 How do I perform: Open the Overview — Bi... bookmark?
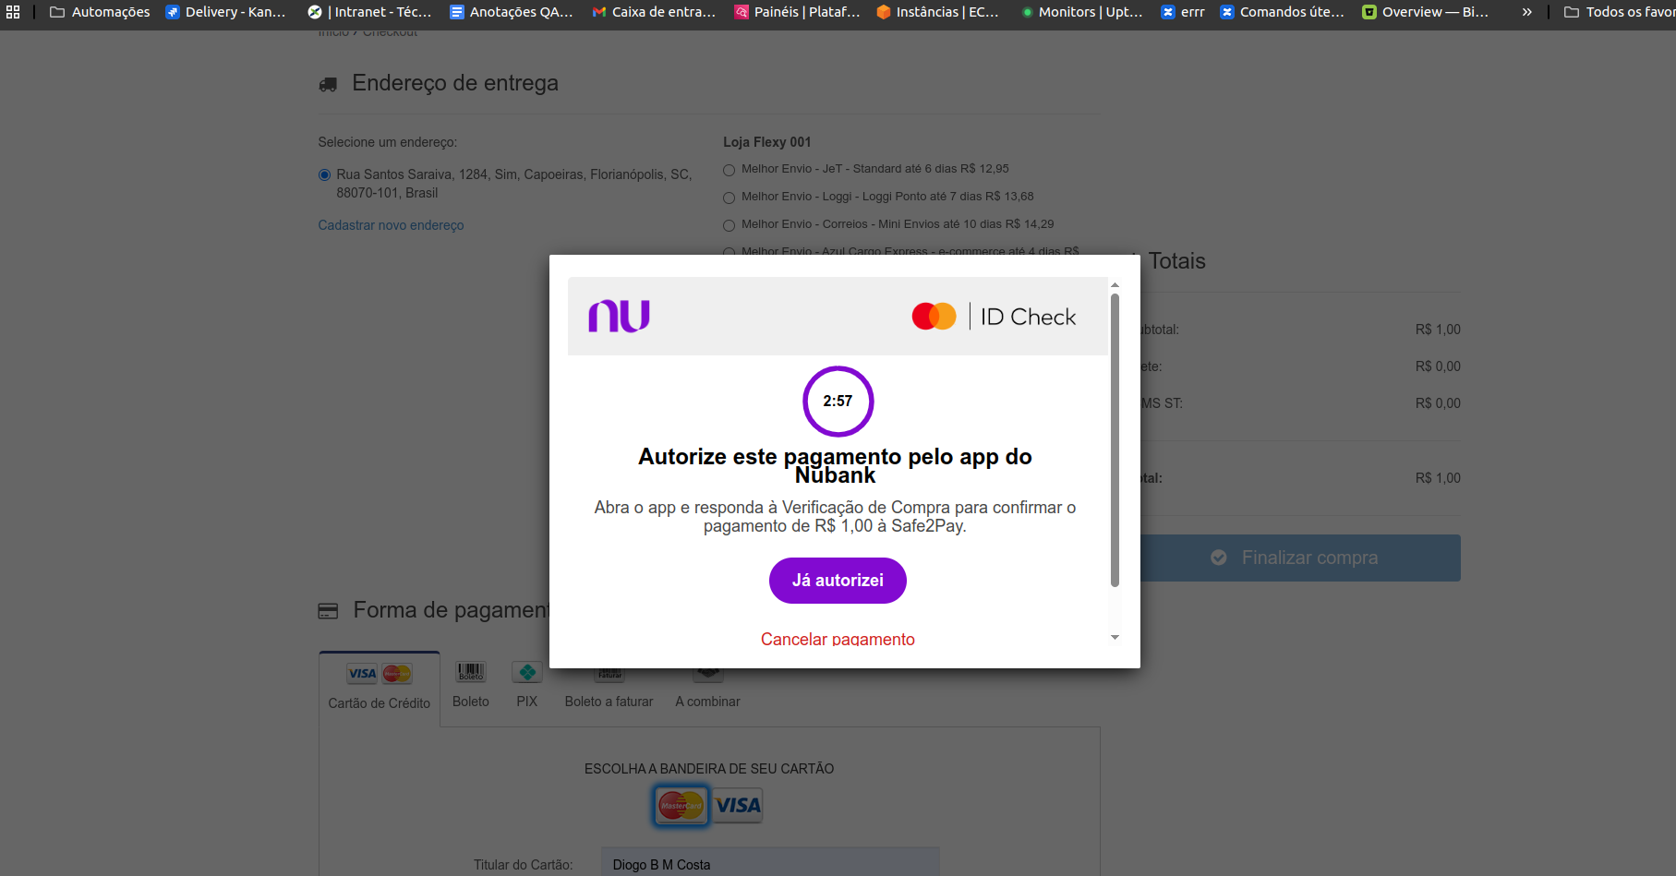click(x=1426, y=12)
